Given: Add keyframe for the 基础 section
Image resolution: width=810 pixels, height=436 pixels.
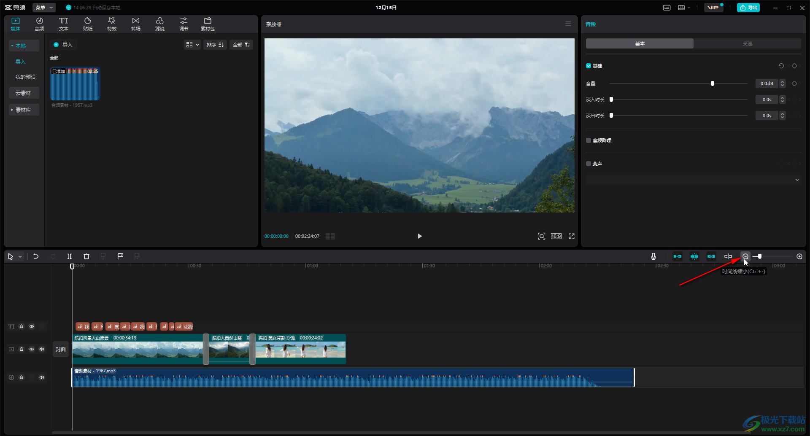Looking at the screenshot, I should 794,66.
